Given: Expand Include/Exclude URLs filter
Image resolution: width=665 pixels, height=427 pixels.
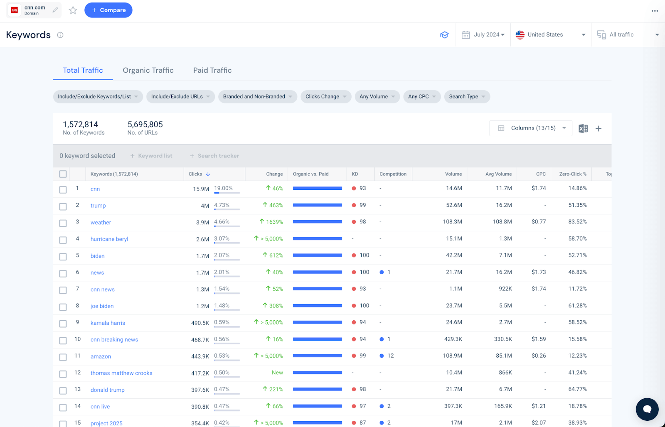Looking at the screenshot, I should click(x=181, y=97).
